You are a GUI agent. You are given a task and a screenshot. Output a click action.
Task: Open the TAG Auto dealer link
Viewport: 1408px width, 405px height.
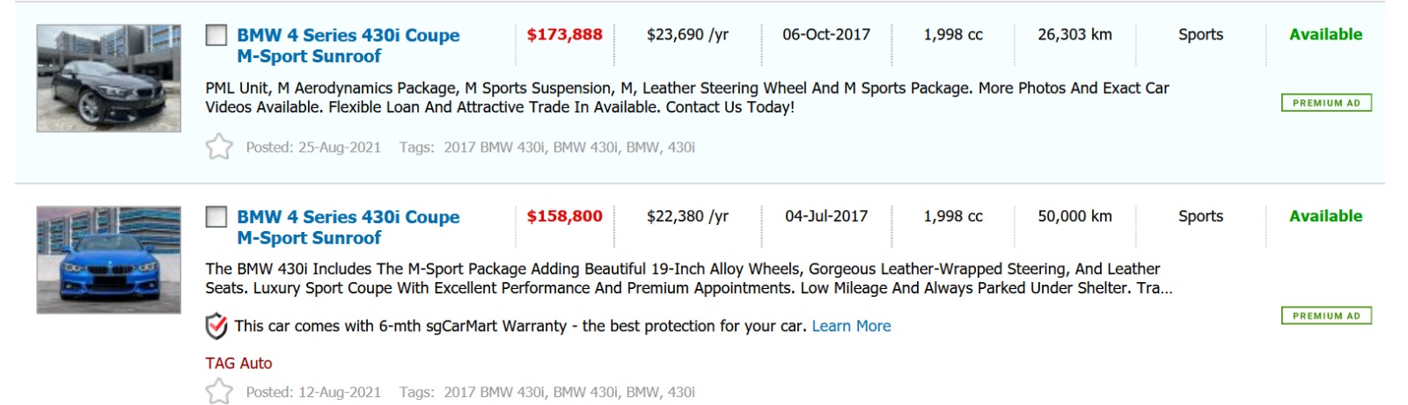pyautogui.click(x=238, y=363)
